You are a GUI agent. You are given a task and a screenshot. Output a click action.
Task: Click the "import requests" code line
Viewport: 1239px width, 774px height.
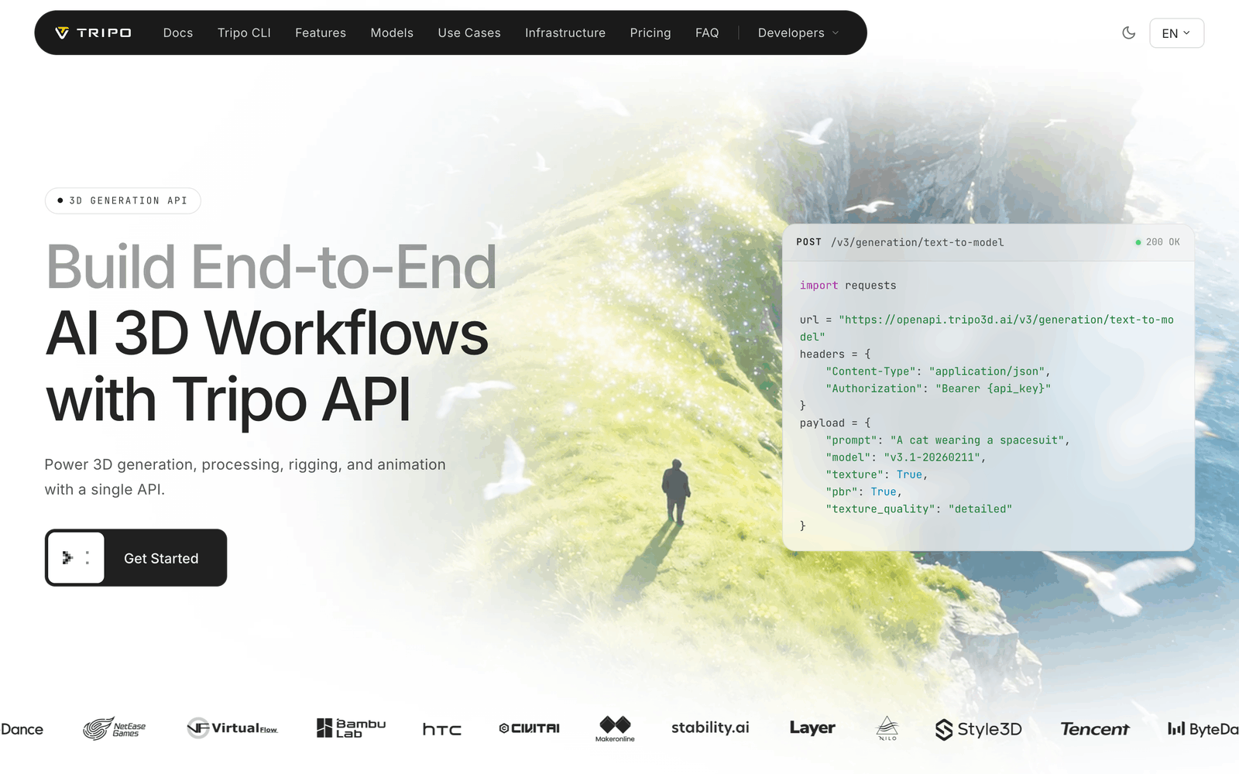[848, 286]
